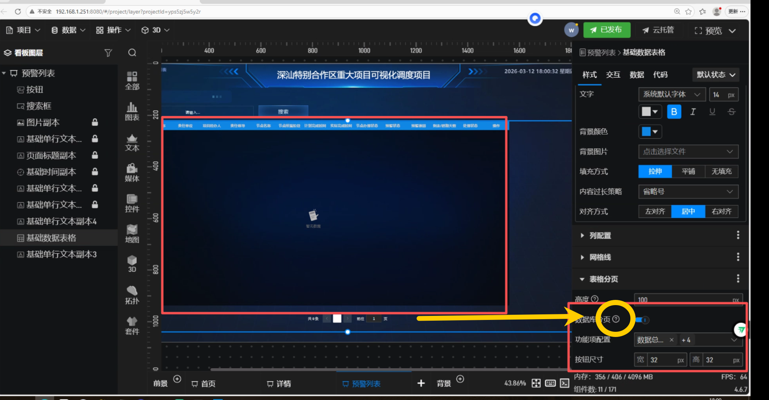Switch to the 数据 properties tab
The image size is (769, 400).
[x=636, y=75]
